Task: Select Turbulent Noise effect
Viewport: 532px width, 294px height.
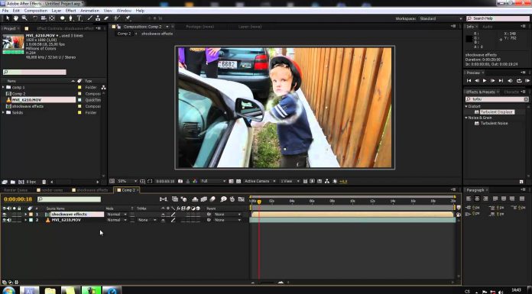Action: pos(494,124)
